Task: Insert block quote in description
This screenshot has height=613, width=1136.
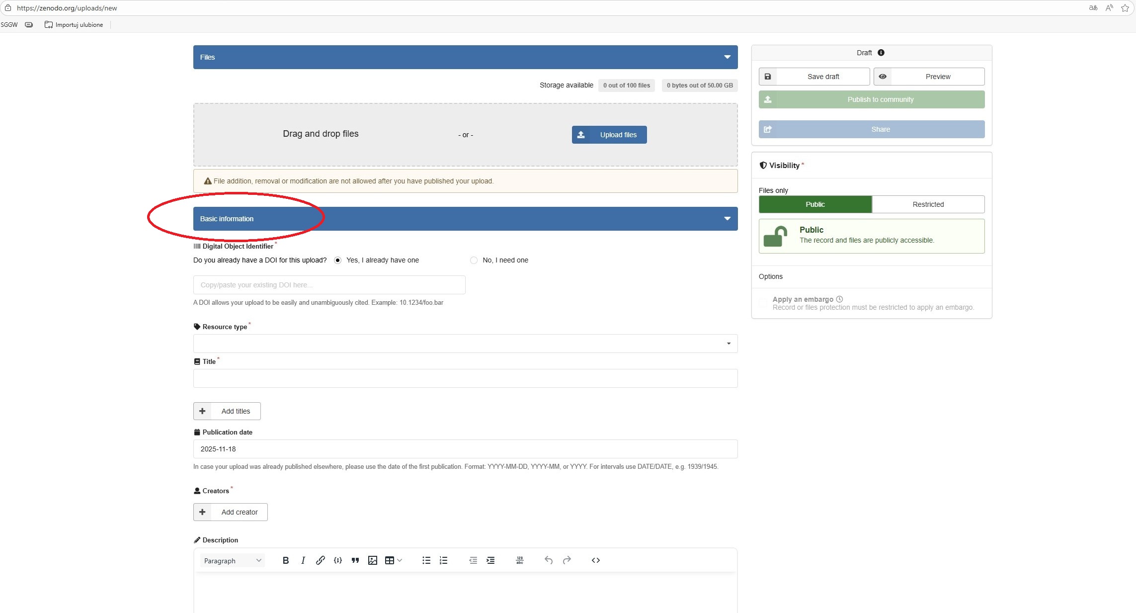Action: click(355, 560)
